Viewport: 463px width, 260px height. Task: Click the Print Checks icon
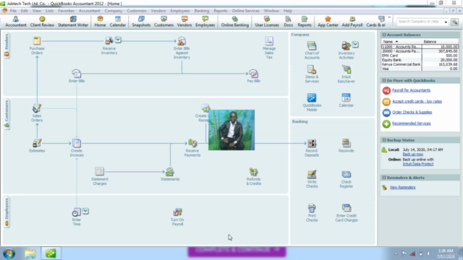[x=312, y=208]
